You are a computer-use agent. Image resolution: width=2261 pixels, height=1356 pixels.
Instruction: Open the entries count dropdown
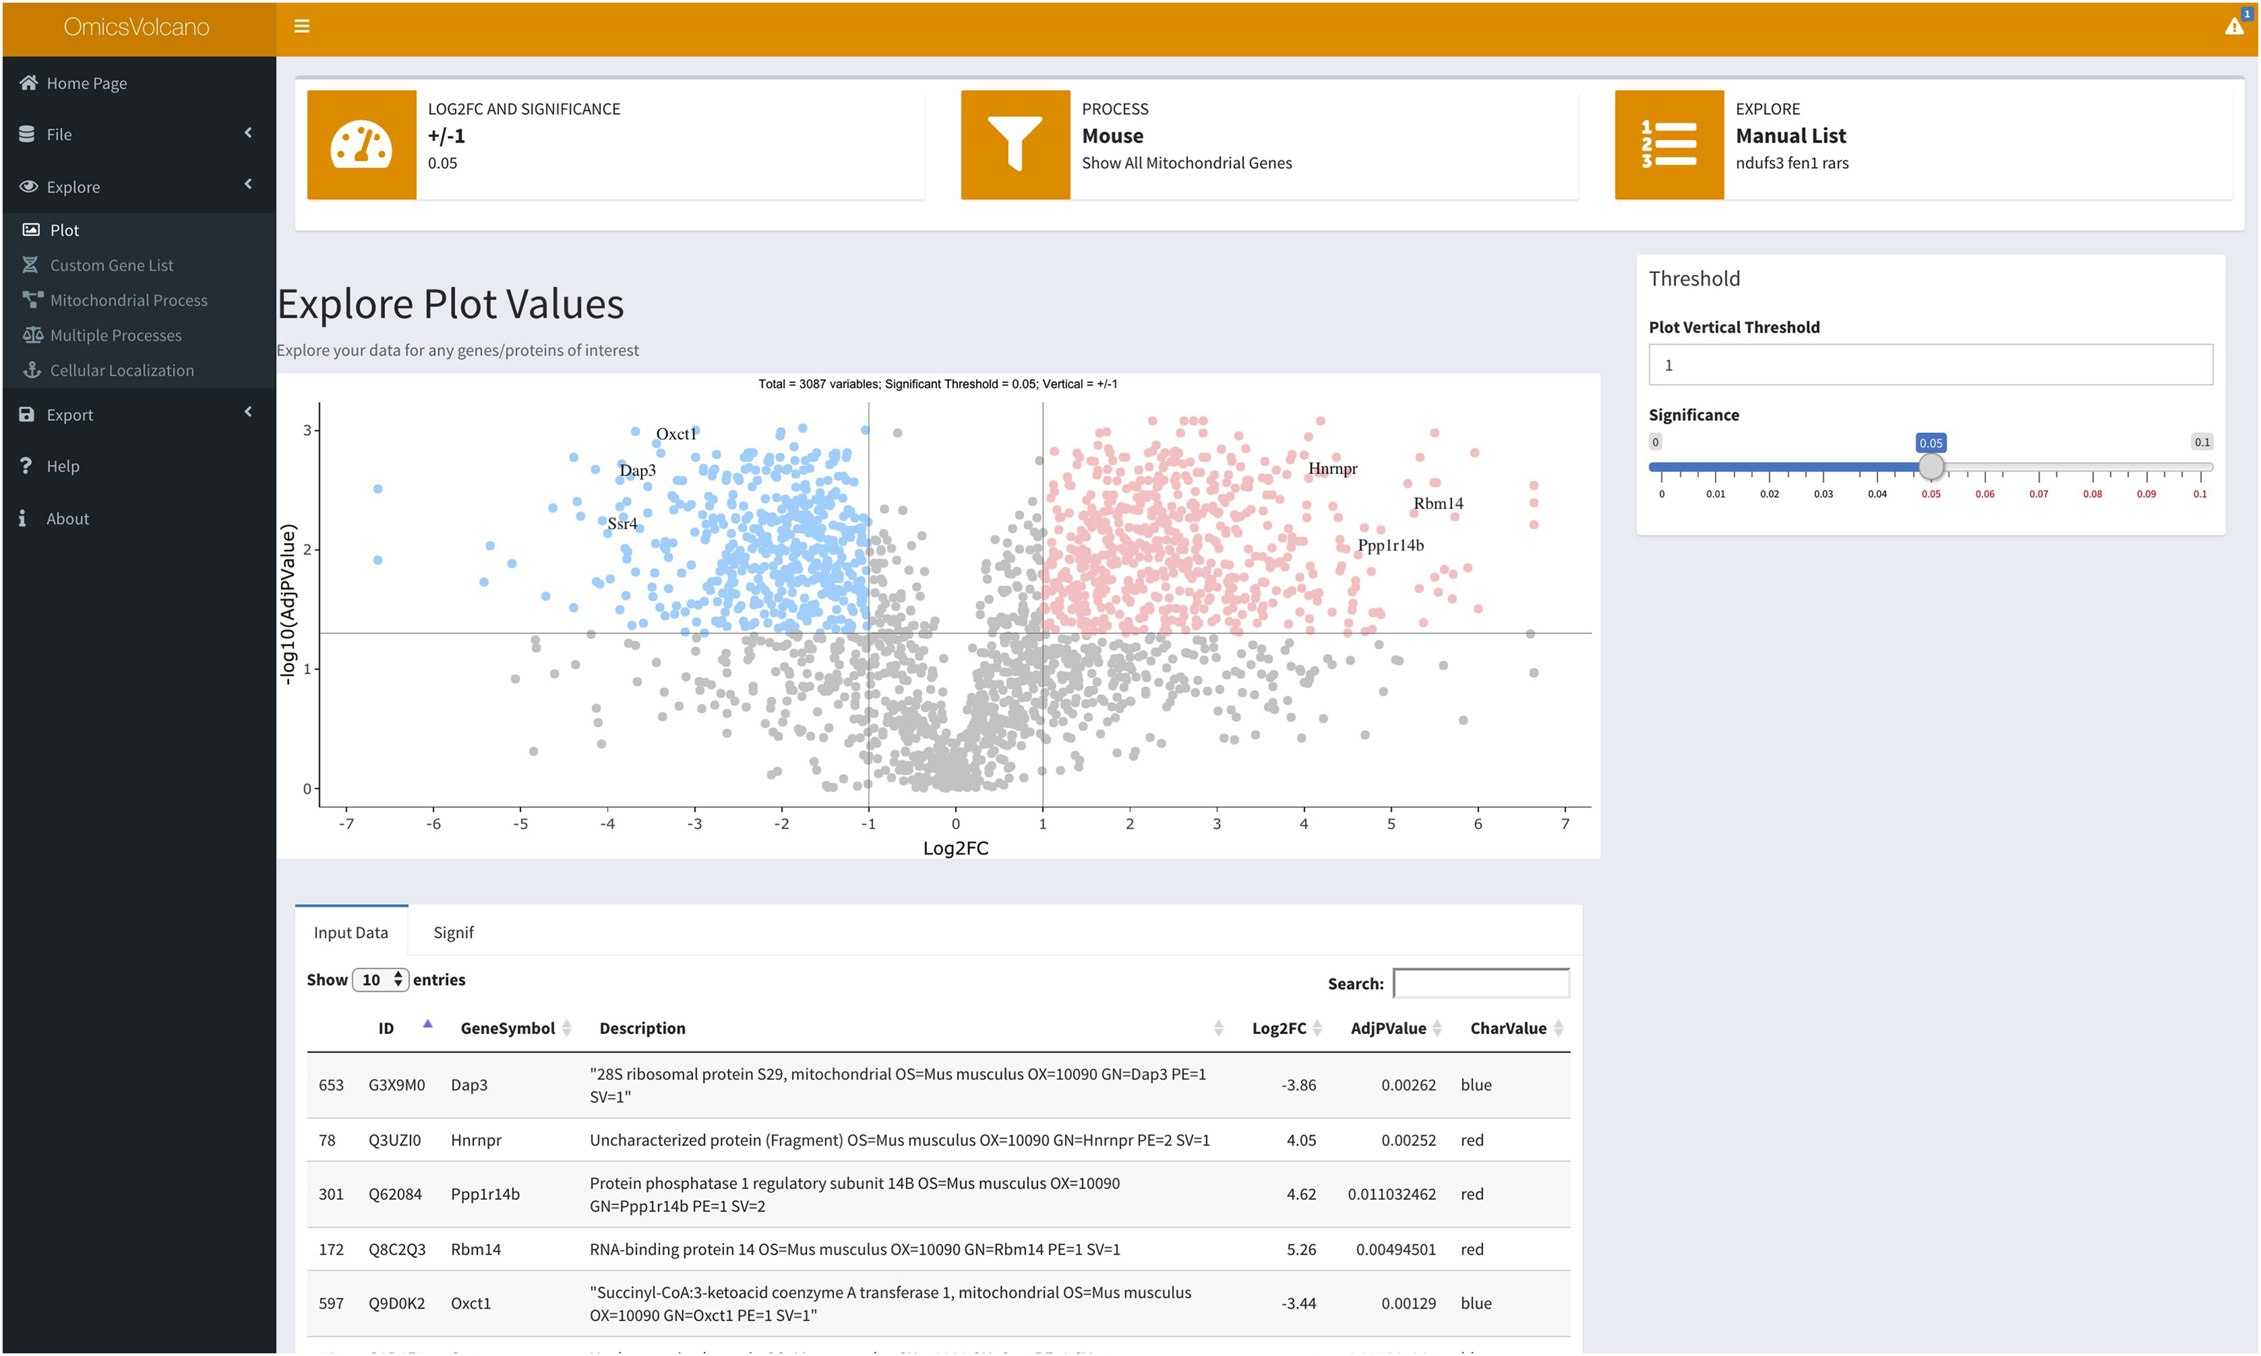(x=380, y=980)
